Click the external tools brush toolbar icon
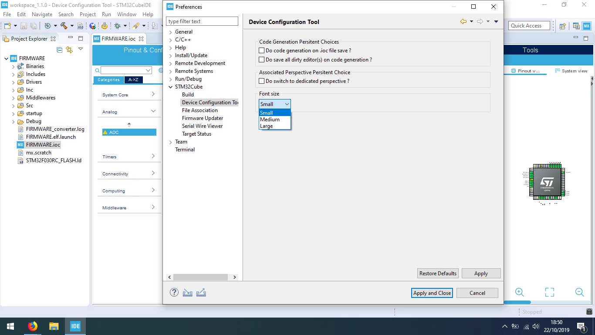 click(136, 26)
